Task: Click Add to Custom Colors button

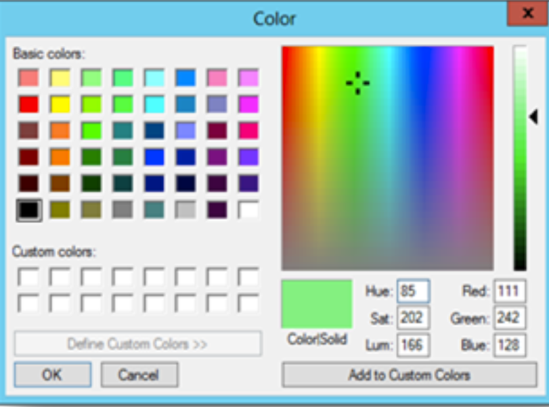Action: click(x=409, y=375)
